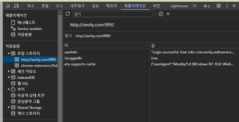Open DevTools settings gear
Viewport: 239px width, 122px height.
[x=219, y=6]
